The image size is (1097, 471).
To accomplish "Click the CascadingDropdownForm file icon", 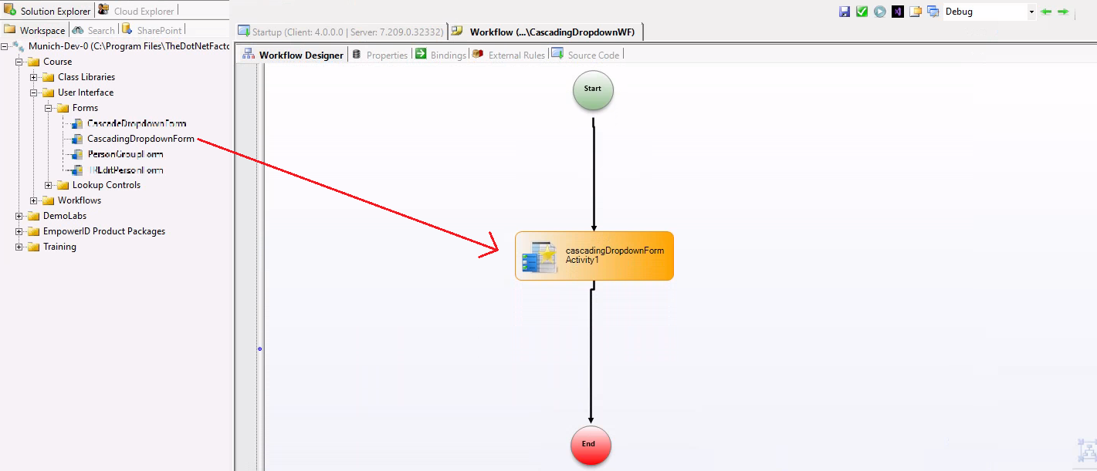I will coord(76,139).
